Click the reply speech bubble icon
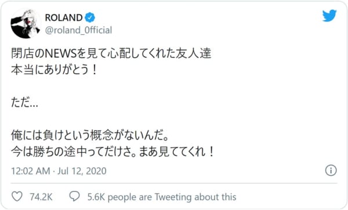 point(74,196)
